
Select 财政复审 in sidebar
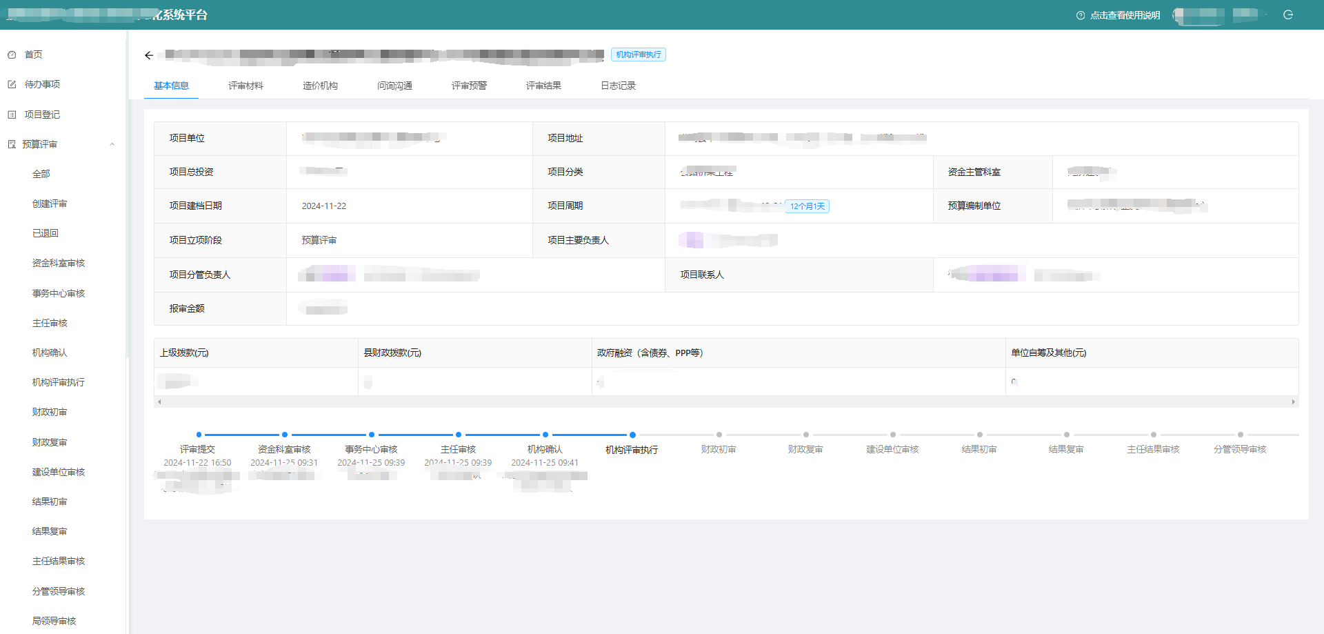point(50,442)
